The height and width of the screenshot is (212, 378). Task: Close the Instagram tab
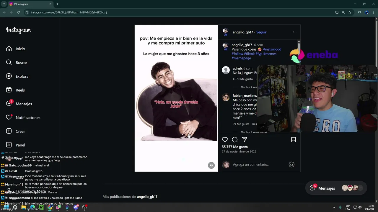[50, 4]
